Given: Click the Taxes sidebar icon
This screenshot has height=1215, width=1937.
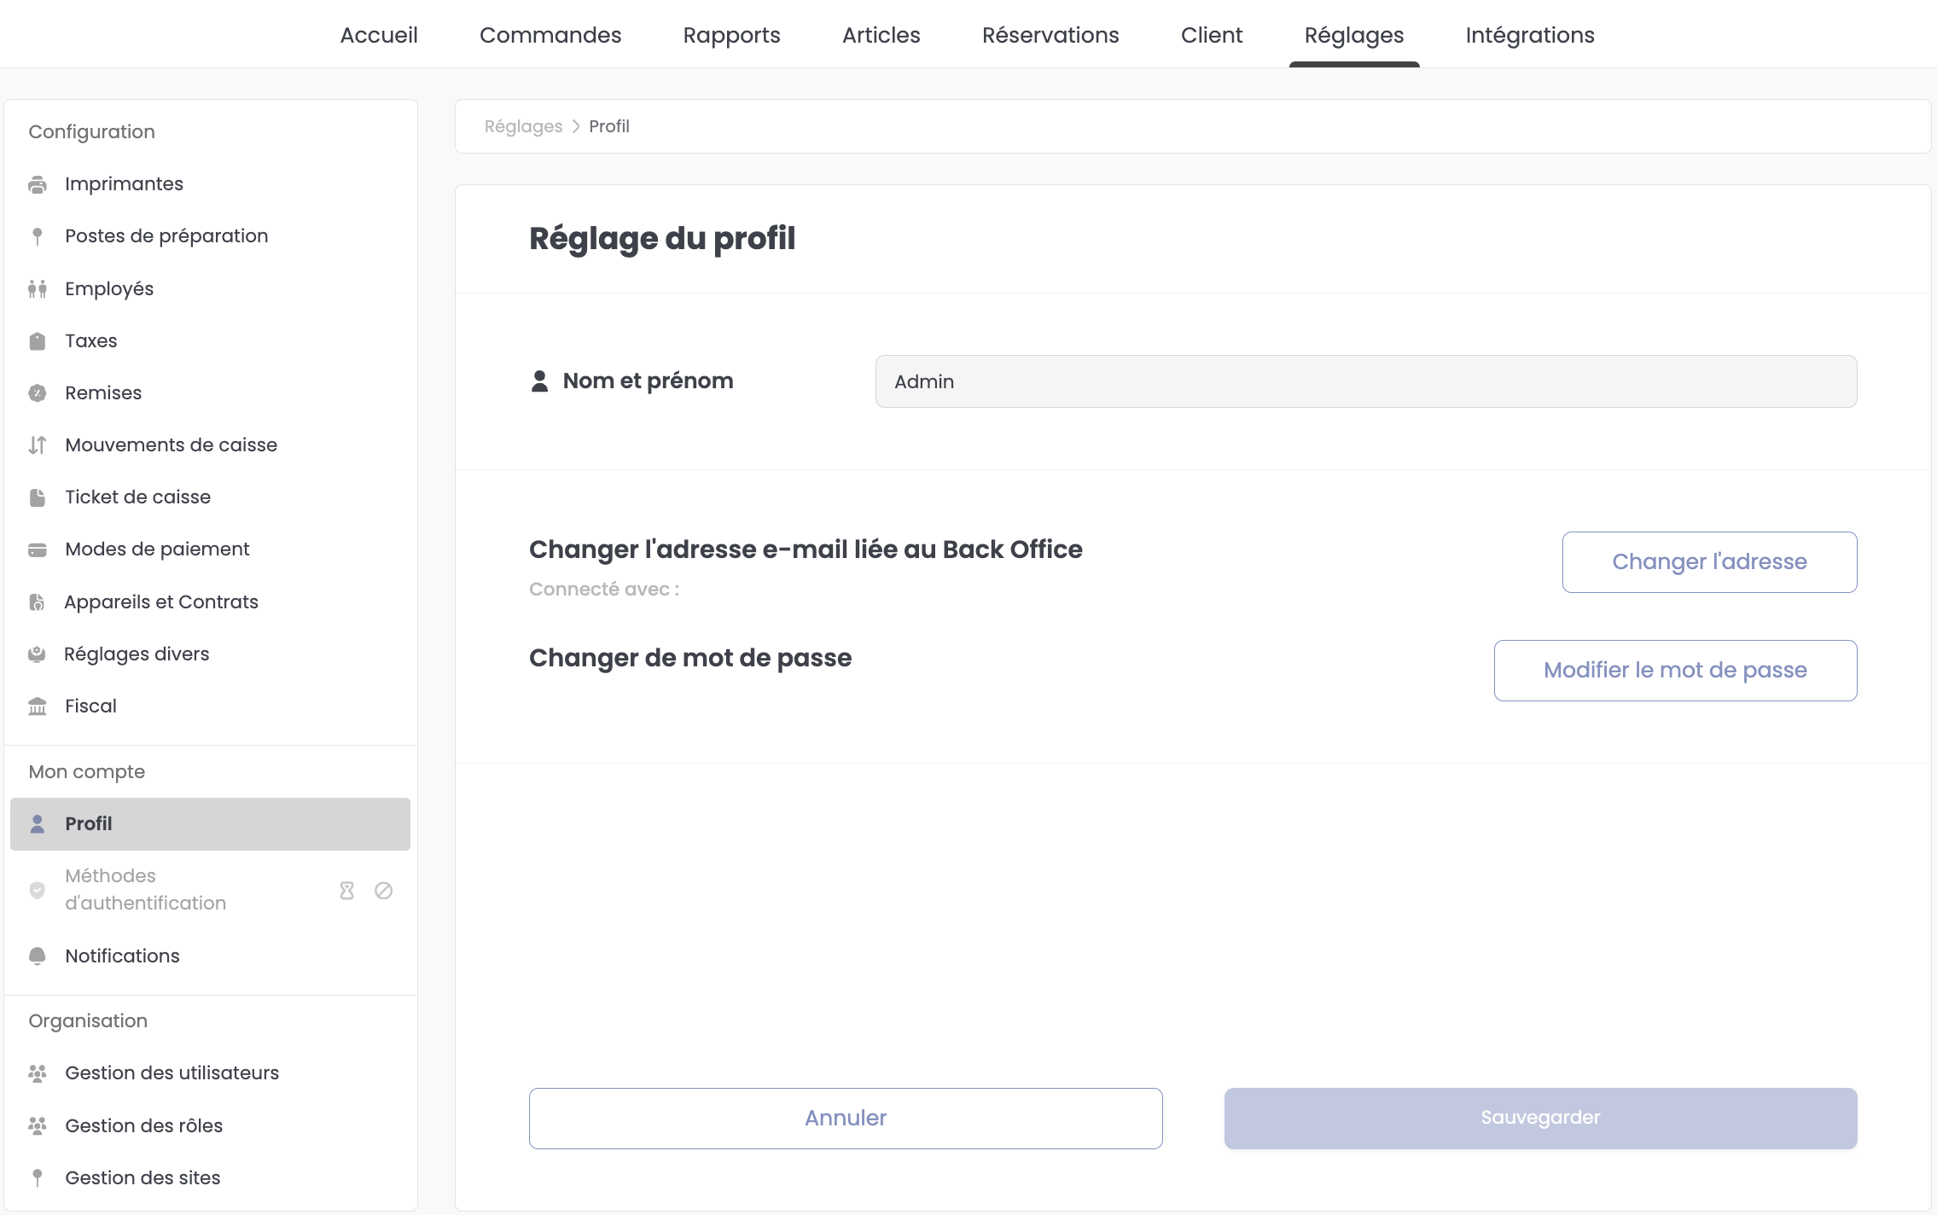Looking at the screenshot, I should 38,341.
